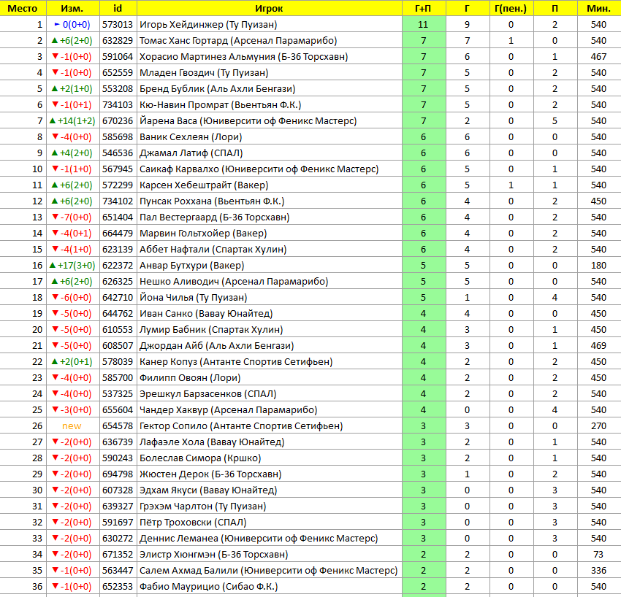Image resolution: width=621 pixels, height=597 pixels.
Task: Select player Карсен Хебештрайт (Вакер)
Action: point(204,185)
